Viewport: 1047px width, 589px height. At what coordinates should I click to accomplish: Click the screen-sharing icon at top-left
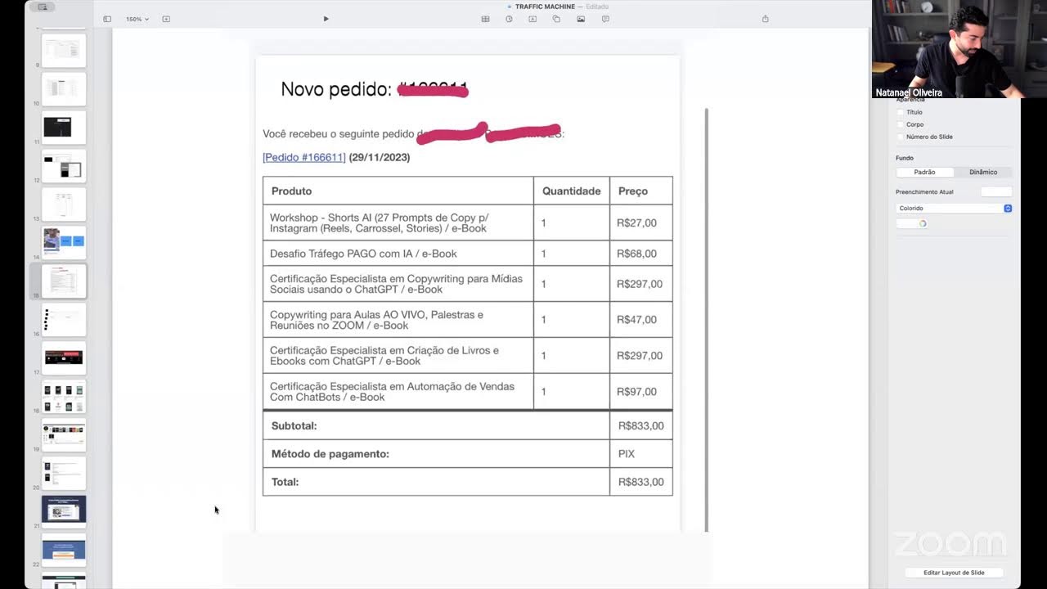(43, 7)
